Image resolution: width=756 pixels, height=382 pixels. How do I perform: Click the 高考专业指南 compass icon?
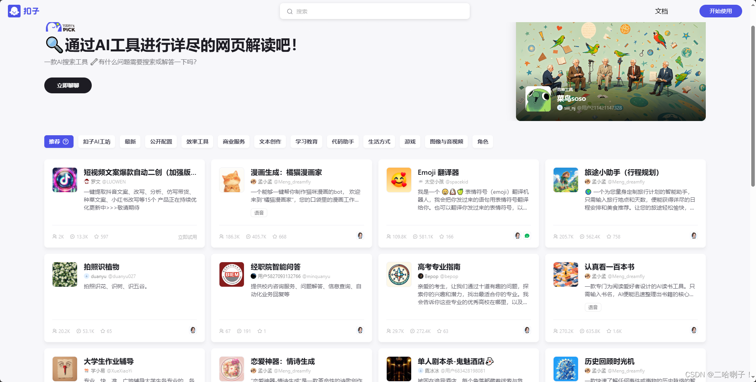click(399, 274)
